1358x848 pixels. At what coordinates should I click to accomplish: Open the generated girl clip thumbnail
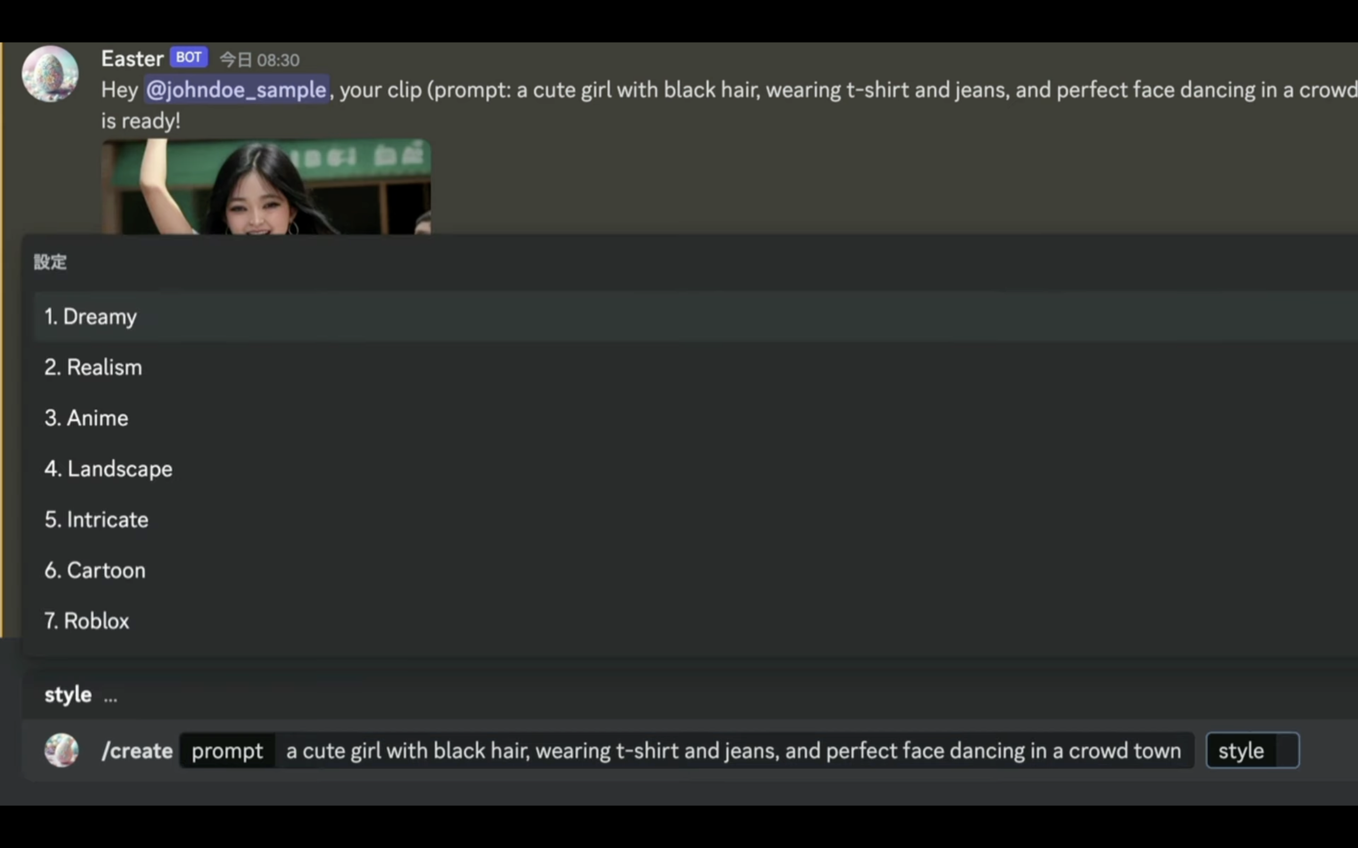tap(266, 187)
